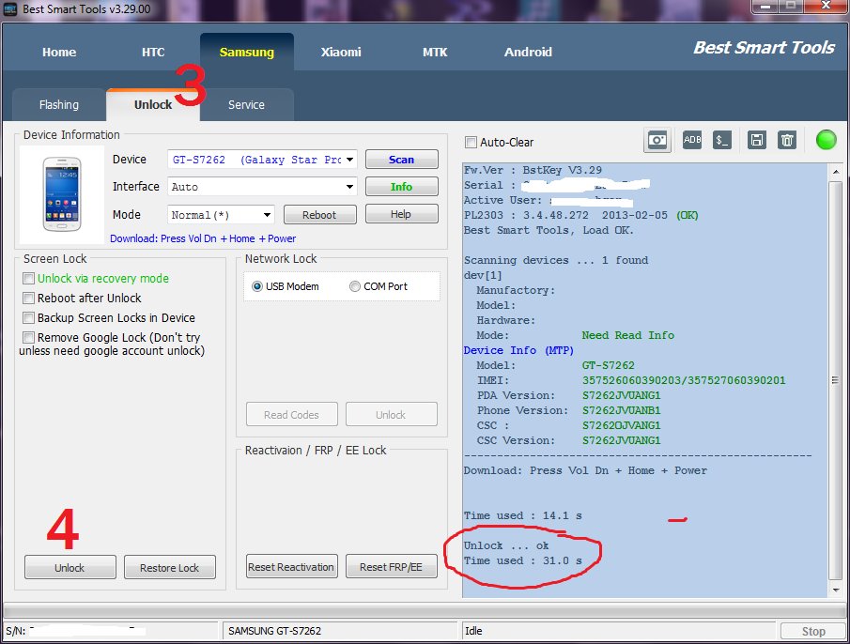
Task: Click 'Unlock ... ok' log line
Action: pyautogui.click(x=505, y=545)
